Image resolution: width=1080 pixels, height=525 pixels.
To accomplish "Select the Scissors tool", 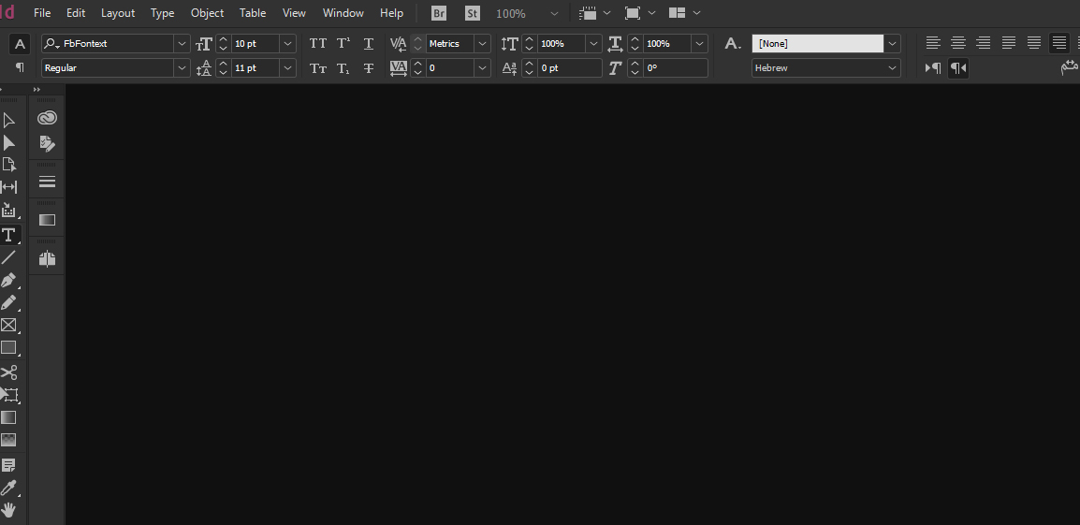I will 9,372.
